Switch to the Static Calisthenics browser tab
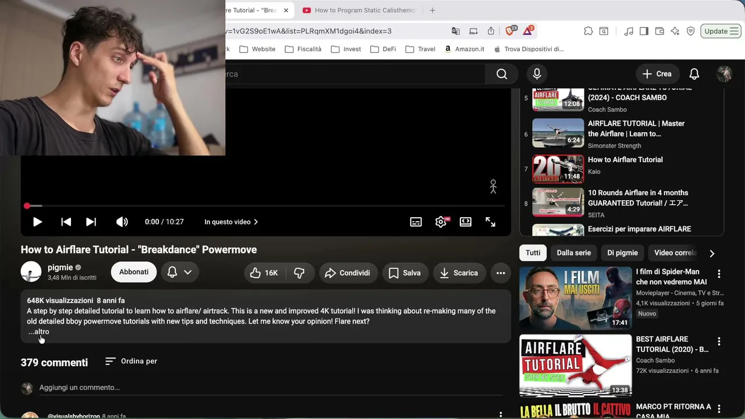745x419 pixels. click(359, 10)
